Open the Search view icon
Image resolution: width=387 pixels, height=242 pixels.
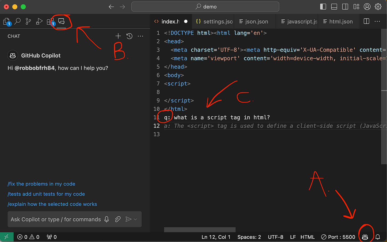(18, 21)
